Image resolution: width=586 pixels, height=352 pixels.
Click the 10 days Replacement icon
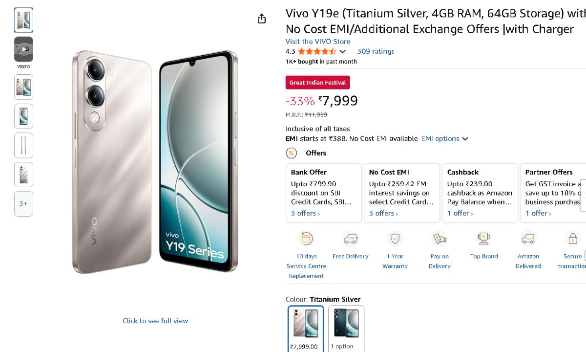point(306,239)
